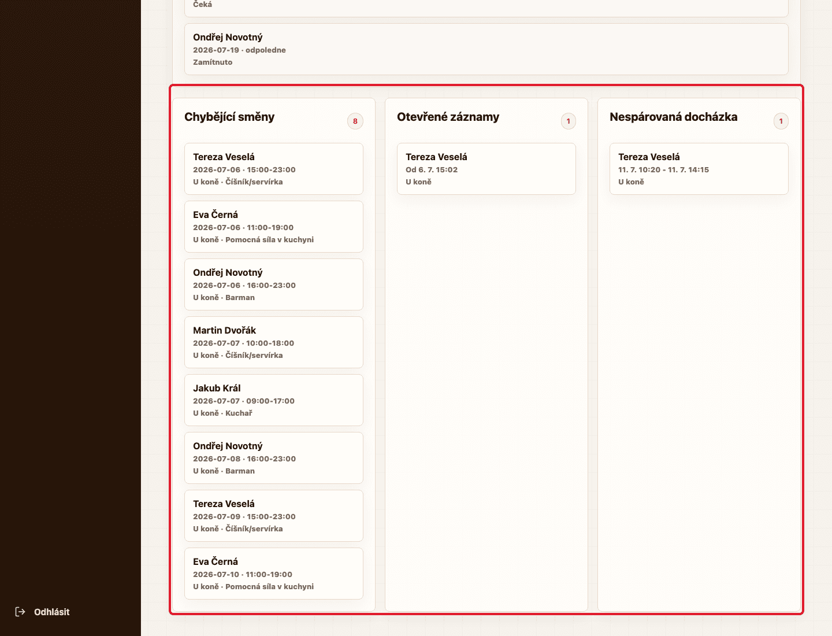This screenshot has height=636, width=832.
Task: Click the text 11. 7. 10:20 - 11. 7. 14:15
Action: 663,169
